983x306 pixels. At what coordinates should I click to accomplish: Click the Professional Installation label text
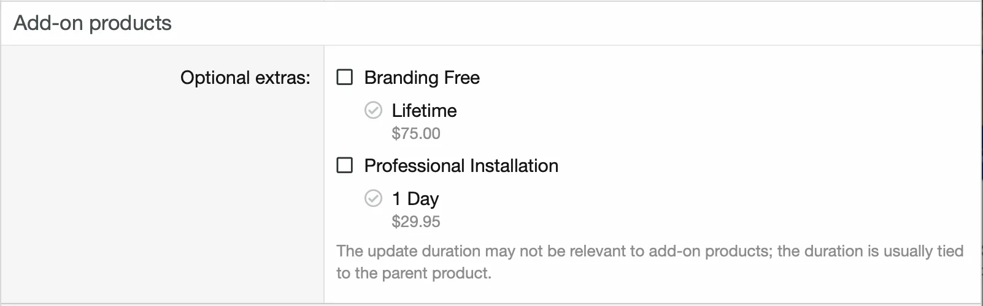pyautogui.click(x=461, y=166)
